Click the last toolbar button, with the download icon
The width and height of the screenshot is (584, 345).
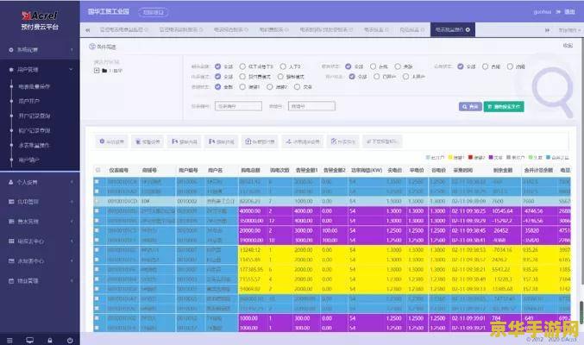[382, 141]
